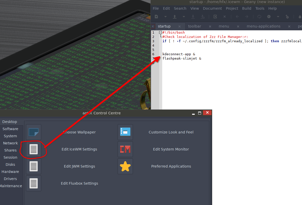302x205 pixels.
Task: Navigate back using the left arrow toolbar icon
Action: (x=237, y=17)
